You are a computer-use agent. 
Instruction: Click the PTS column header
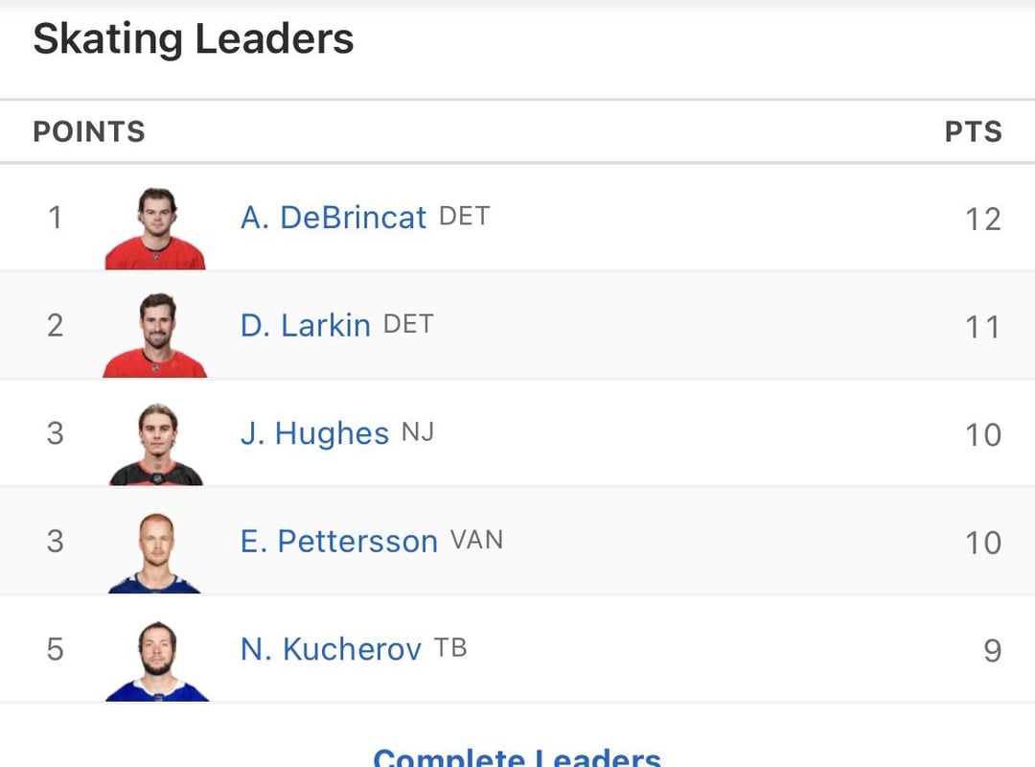973,131
